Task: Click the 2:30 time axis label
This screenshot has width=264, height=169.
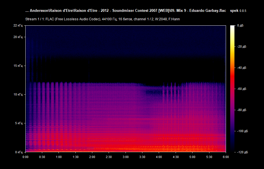Action: pos(109,157)
